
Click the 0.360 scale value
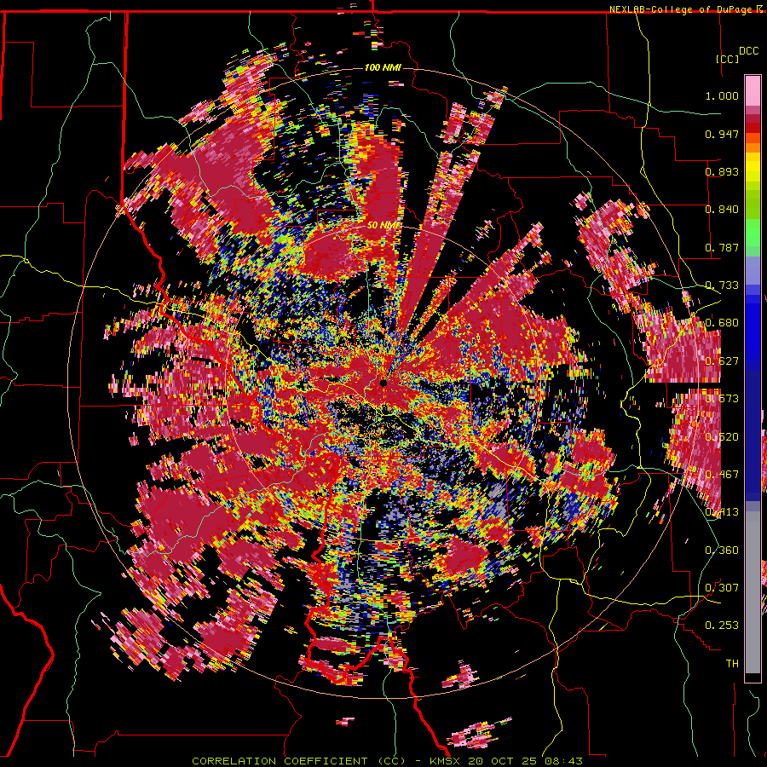722,551
